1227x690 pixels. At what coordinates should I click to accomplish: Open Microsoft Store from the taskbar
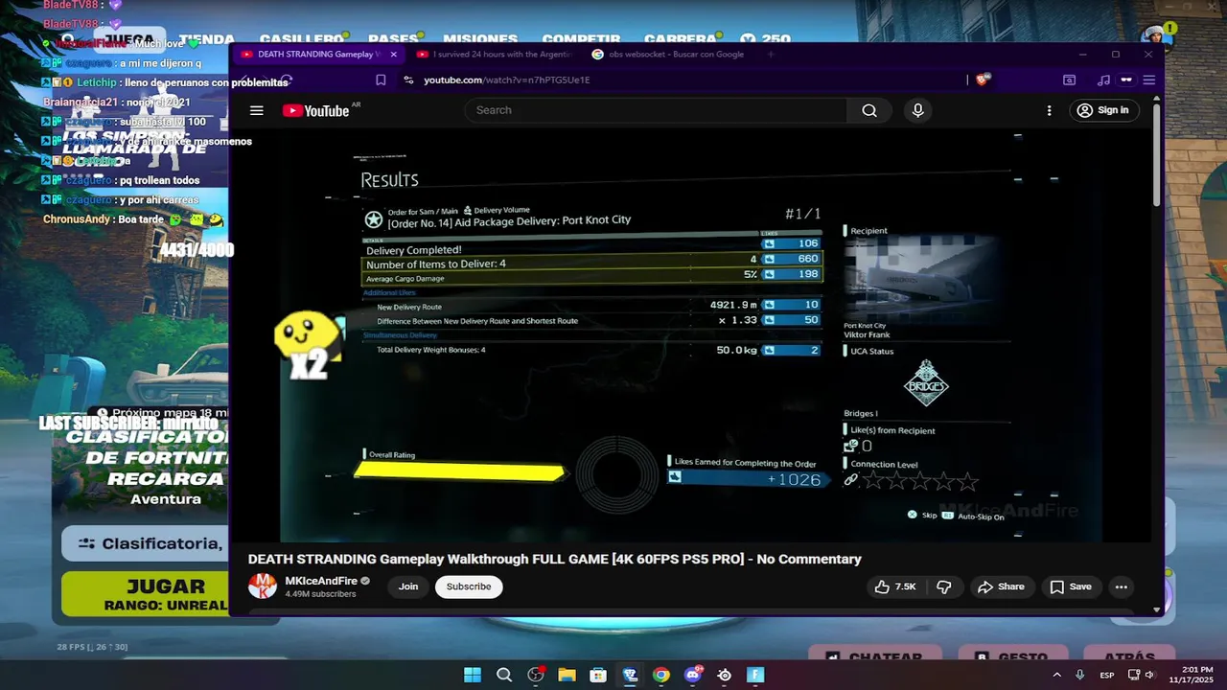598,675
